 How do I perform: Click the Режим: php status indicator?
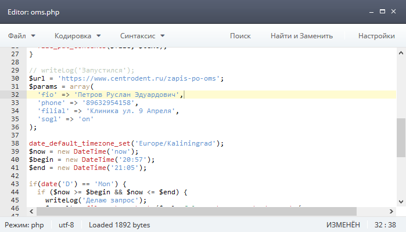tap(25, 224)
